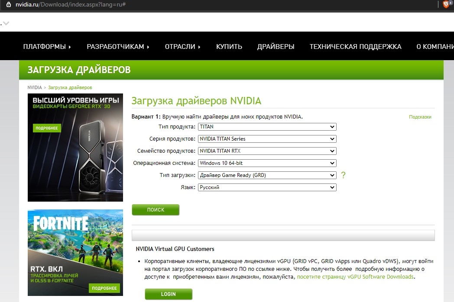Expand the РАЗРАБОТЧИКАМ menu
This screenshot has width=454, height=302.
coord(118,47)
